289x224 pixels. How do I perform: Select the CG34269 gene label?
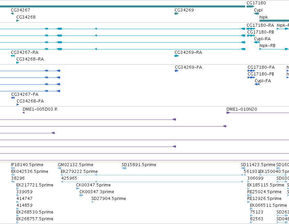coord(184,10)
